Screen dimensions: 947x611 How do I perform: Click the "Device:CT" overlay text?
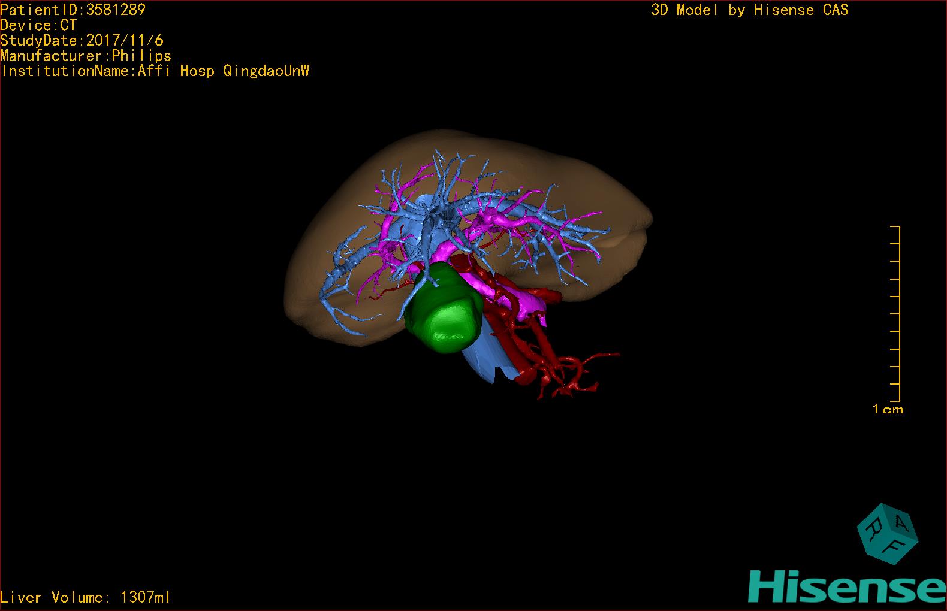click(x=38, y=25)
